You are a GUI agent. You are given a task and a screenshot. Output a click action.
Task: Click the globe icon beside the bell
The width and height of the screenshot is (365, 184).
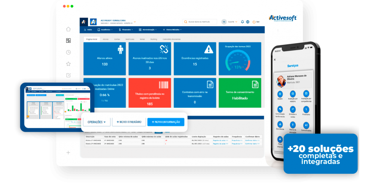tap(248, 22)
